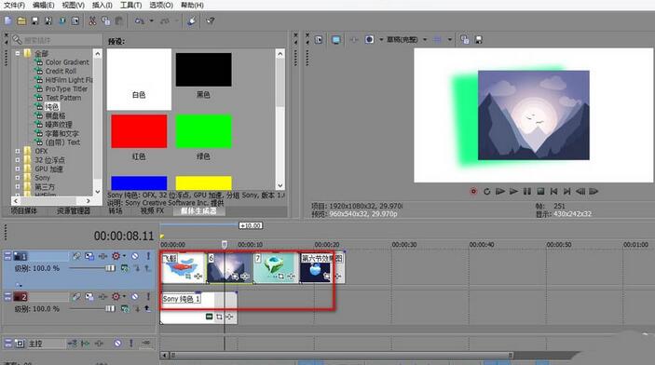Expand the 32 位浮点 folder

click(x=18, y=160)
